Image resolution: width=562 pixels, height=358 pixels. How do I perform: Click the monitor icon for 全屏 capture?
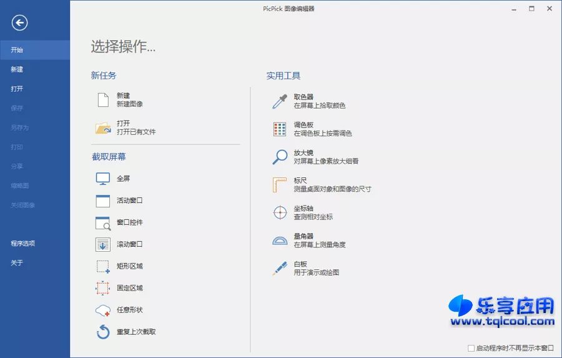tap(103, 179)
